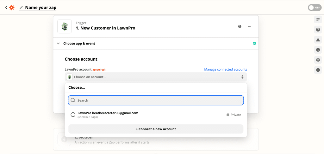
Task: Connect a new account button
Action: (x=156, y=129)
